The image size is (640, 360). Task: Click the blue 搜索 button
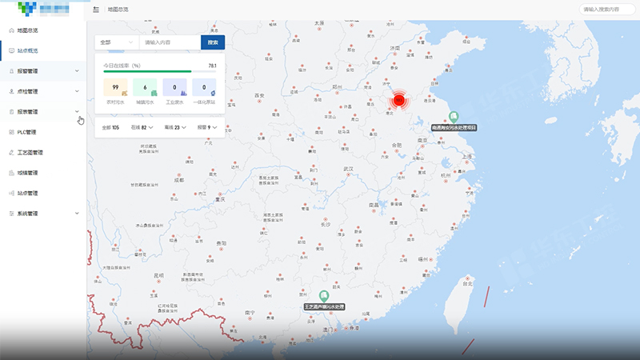(212, 42)
